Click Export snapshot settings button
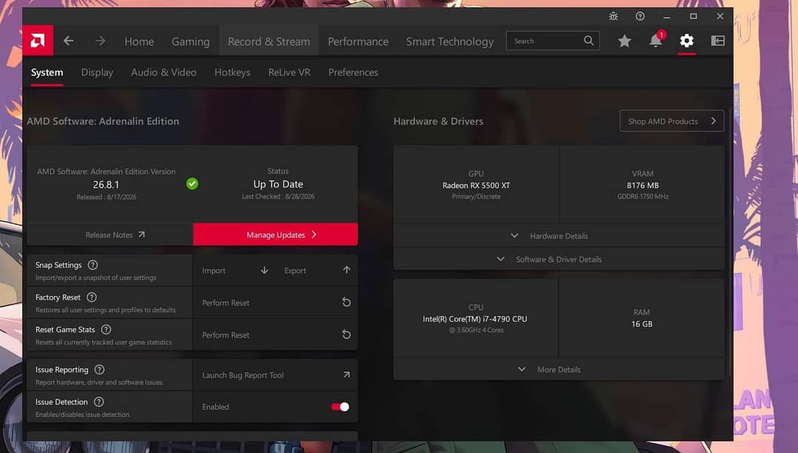 317,270
